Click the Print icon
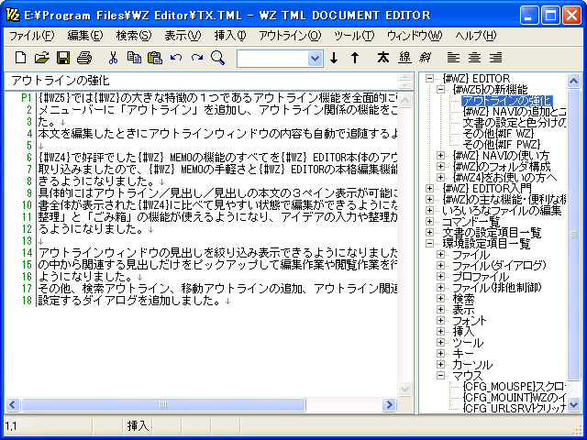587x440 pixels. (84, 58)
